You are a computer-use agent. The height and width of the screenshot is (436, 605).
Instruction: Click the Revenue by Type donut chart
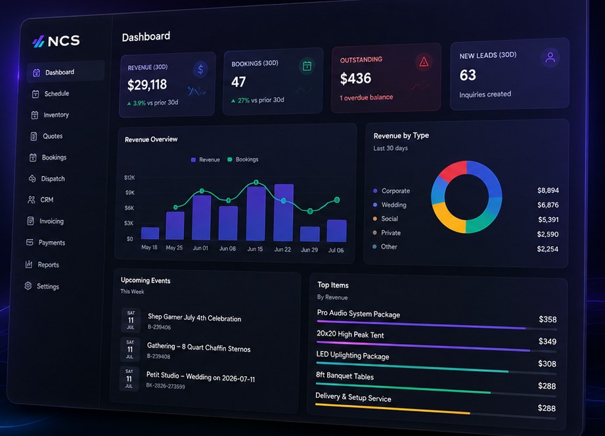pos(466,197)
